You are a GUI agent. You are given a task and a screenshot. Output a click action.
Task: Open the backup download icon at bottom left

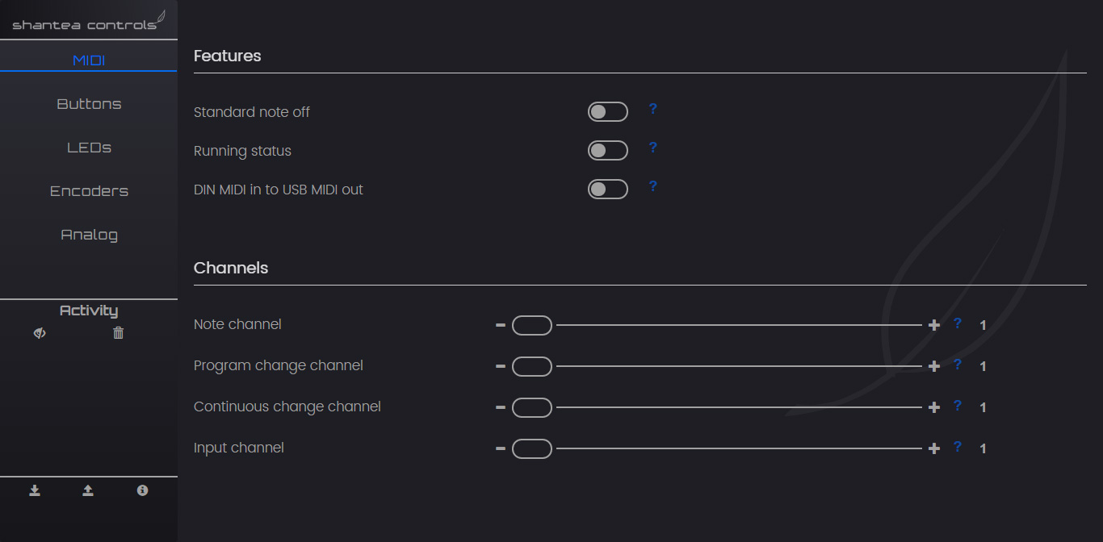[34, 490]
